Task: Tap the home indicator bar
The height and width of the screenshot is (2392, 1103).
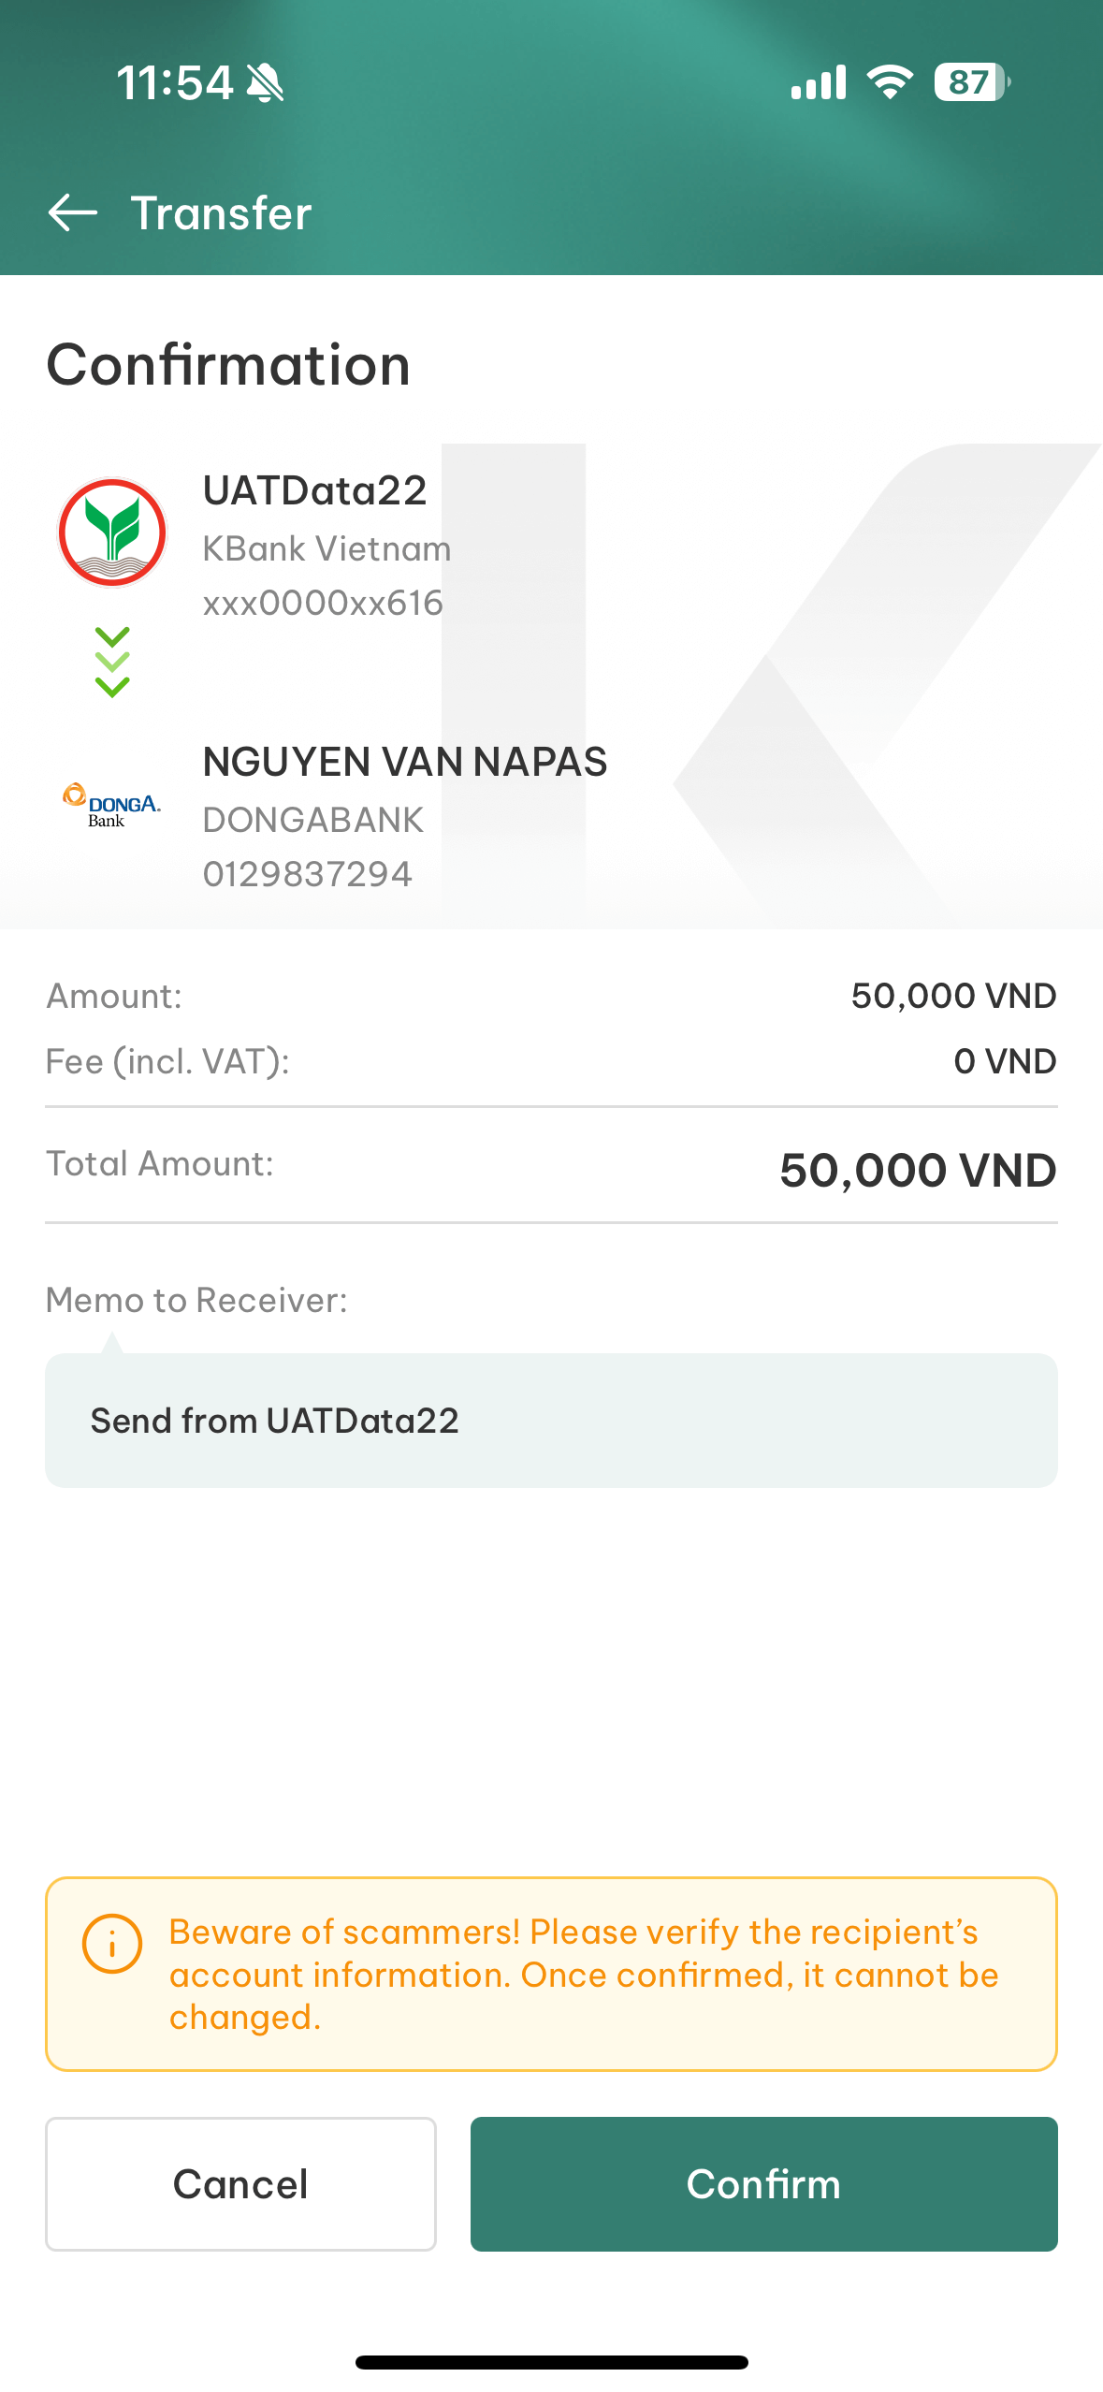Action: tap(551, 2362)
